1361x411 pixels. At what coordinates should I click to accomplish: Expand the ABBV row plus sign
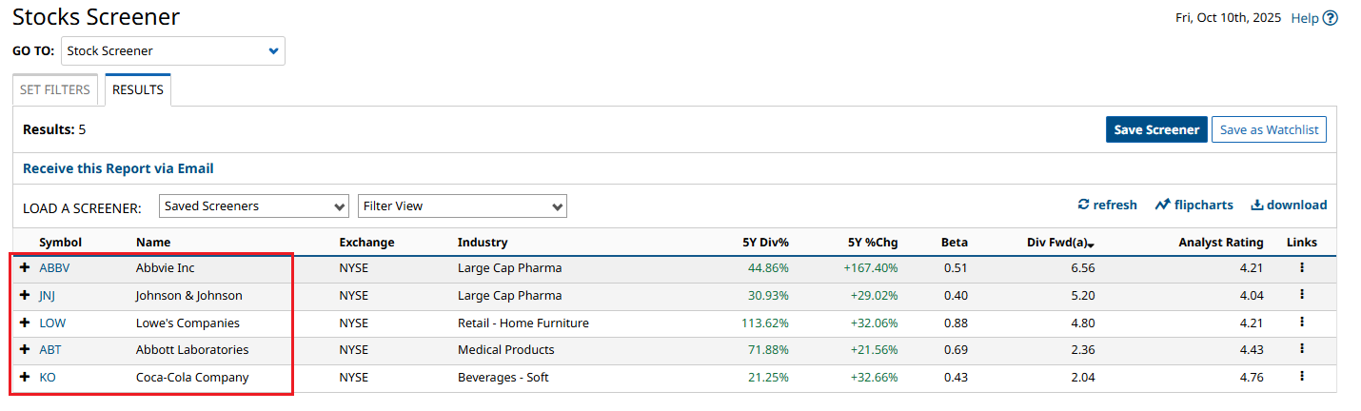click(26, 268)
